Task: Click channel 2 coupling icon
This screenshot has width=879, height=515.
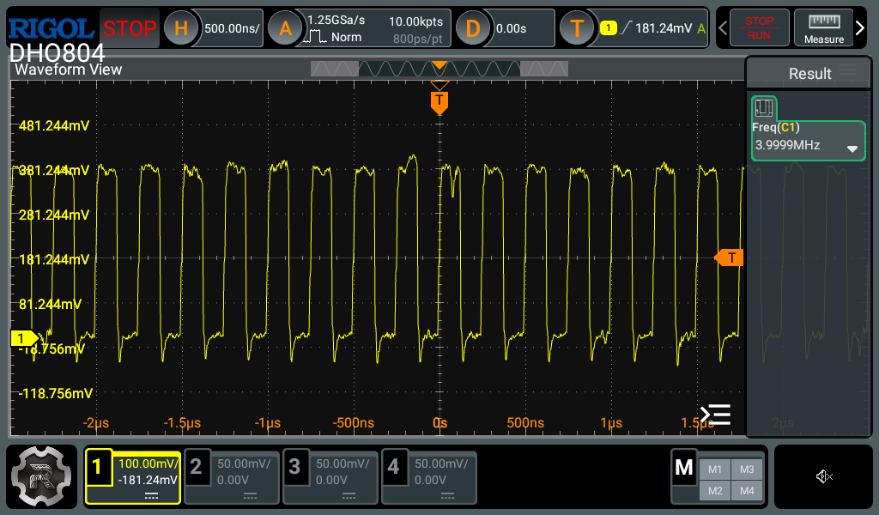Action: click(x=250, y=496)
